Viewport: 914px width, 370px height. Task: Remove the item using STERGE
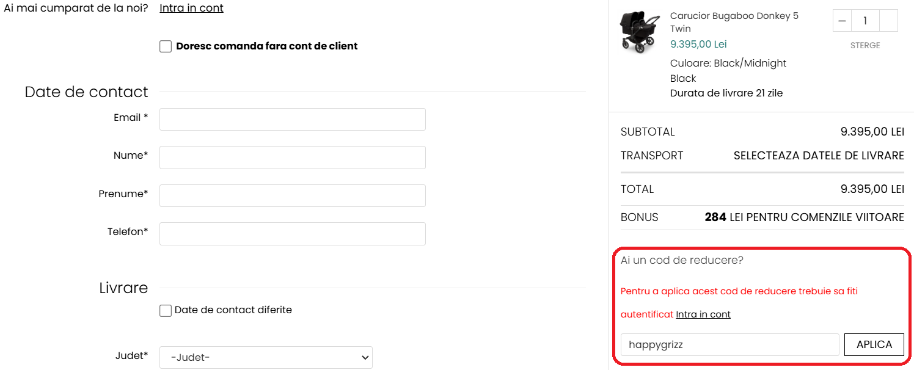[x=865, y=45]
